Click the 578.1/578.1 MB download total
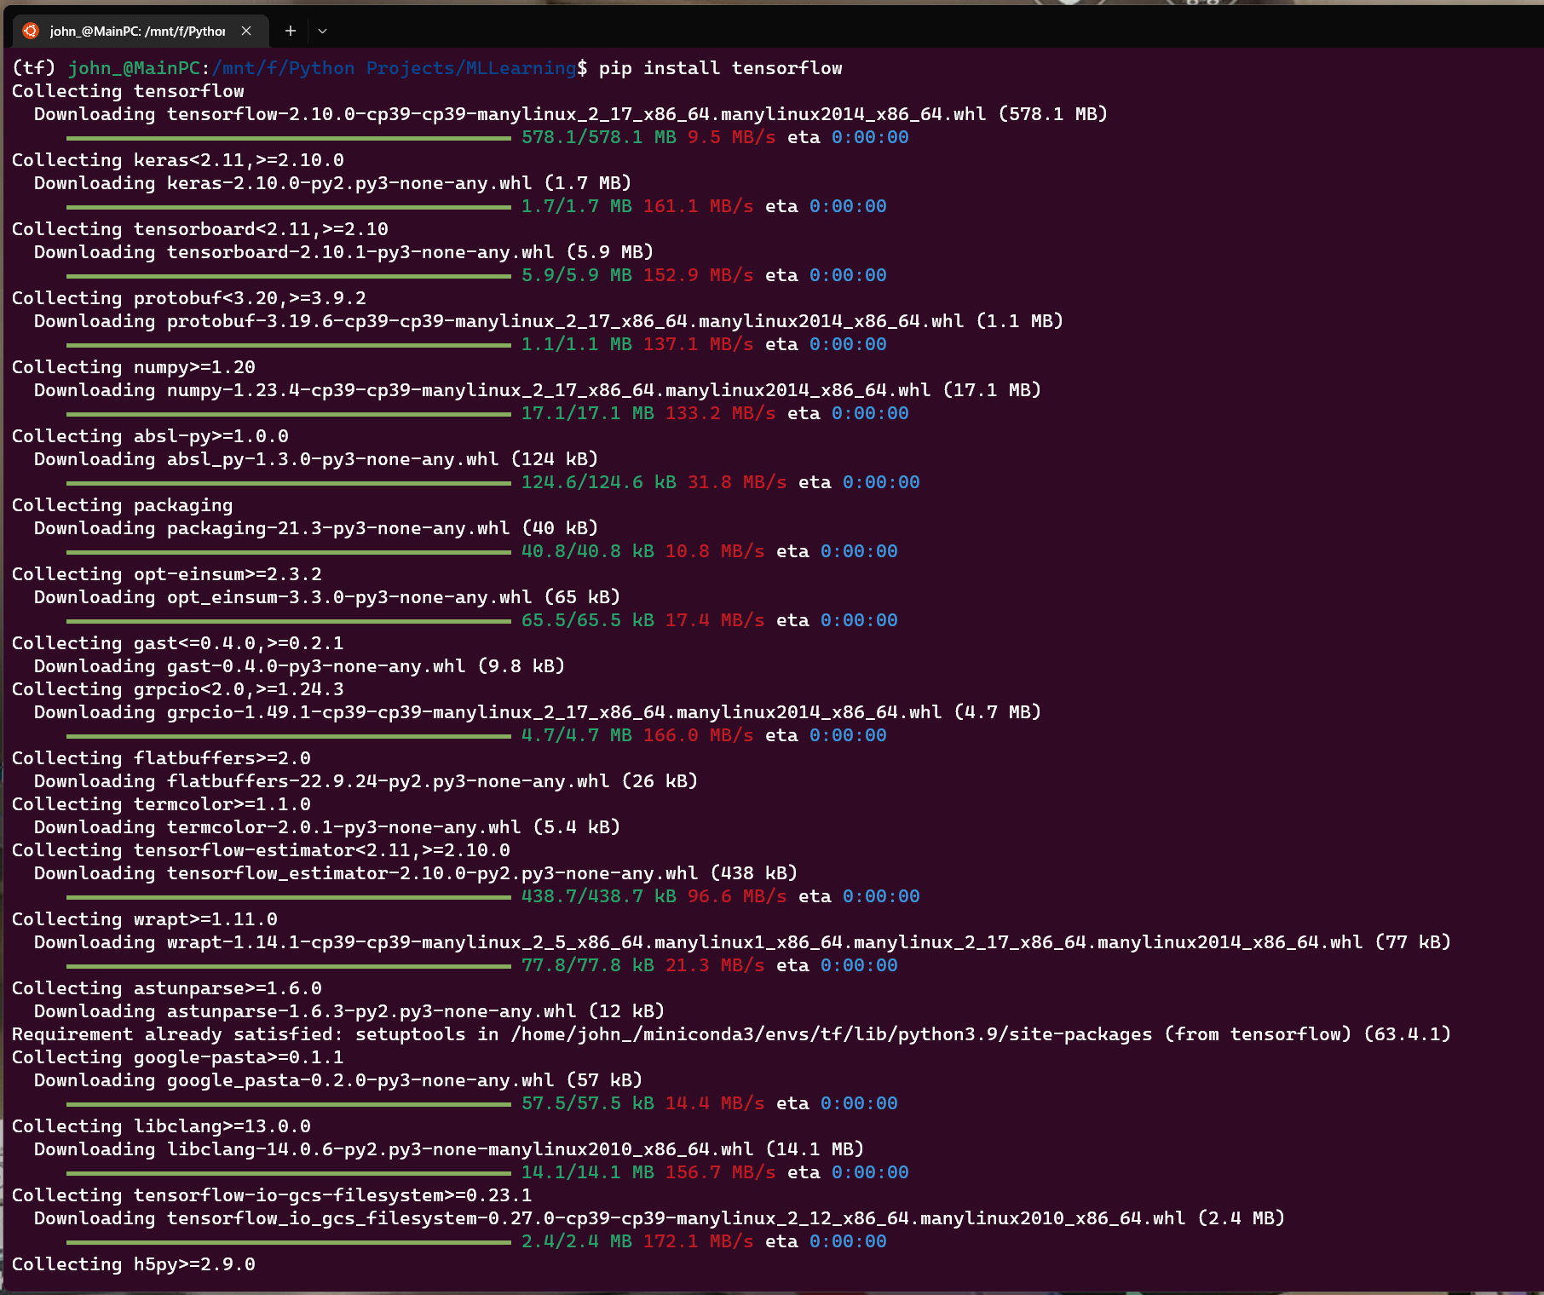The height and width of the screenshot is (1295, 1544). click(x=582, y=136)
